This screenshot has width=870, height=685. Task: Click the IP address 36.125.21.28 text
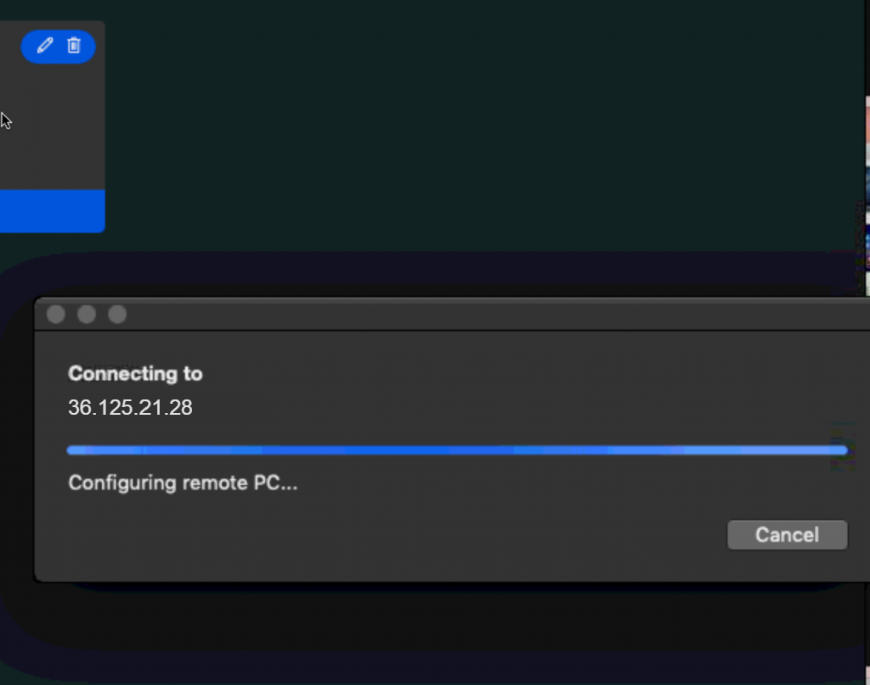click(130, 407)
